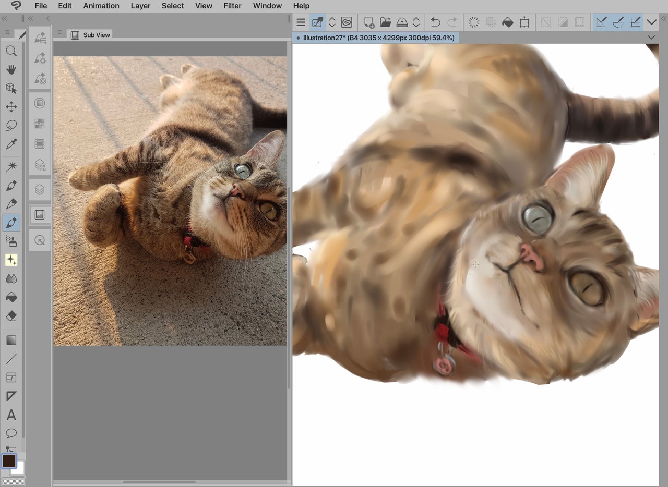Select the Hand move-canvas tool
The width and height of the screenshot is (668, 487).
click(11, 69)
